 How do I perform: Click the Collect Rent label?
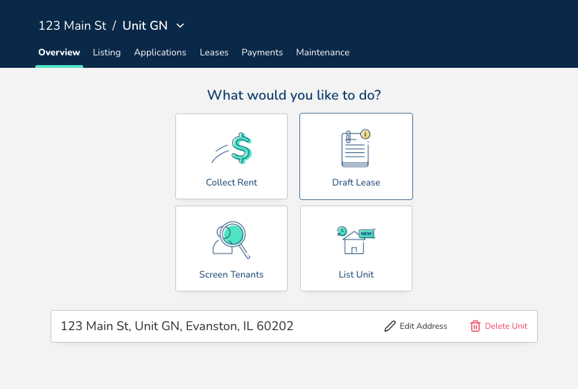click(231, 182)
